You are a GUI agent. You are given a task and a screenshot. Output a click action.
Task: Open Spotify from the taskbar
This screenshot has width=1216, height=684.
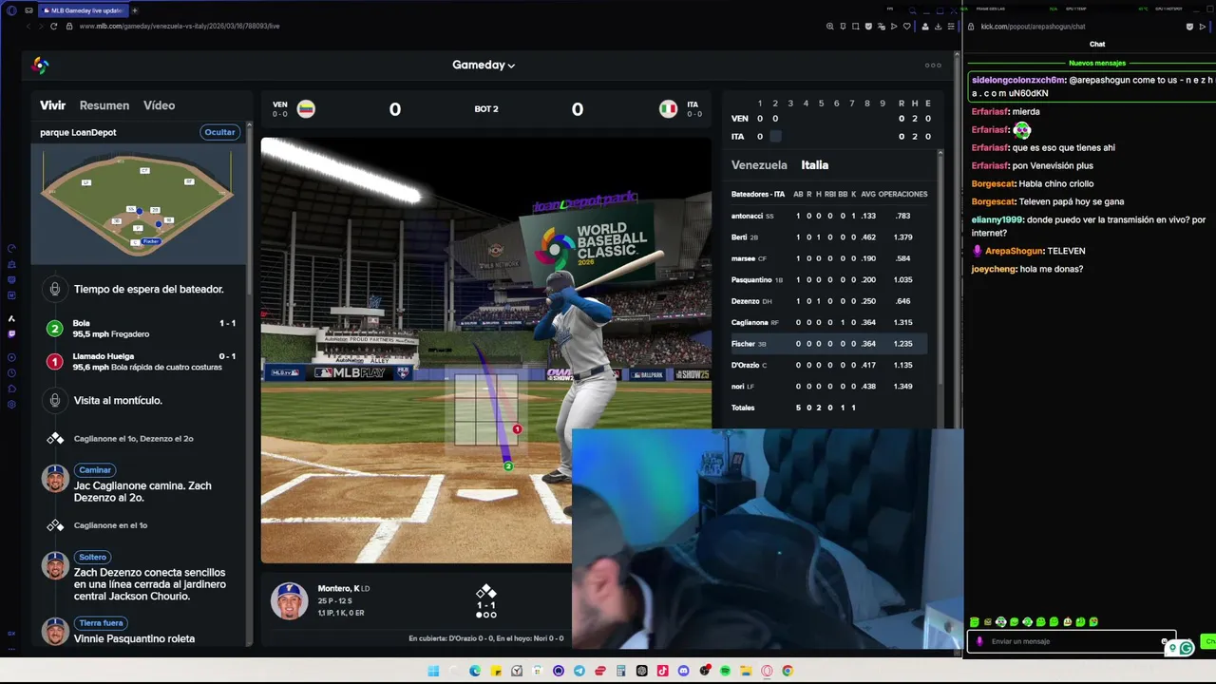click(x=725, y=671)
